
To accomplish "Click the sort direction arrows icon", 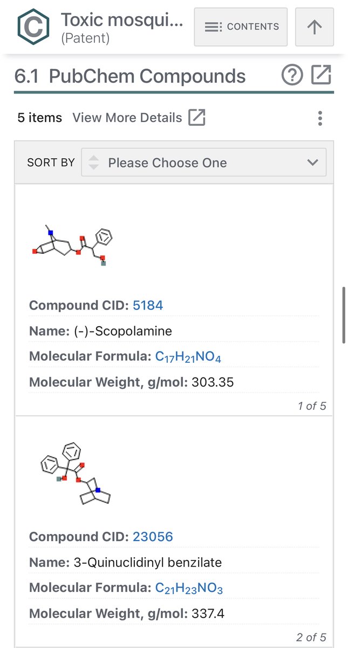I will [94, 163].
